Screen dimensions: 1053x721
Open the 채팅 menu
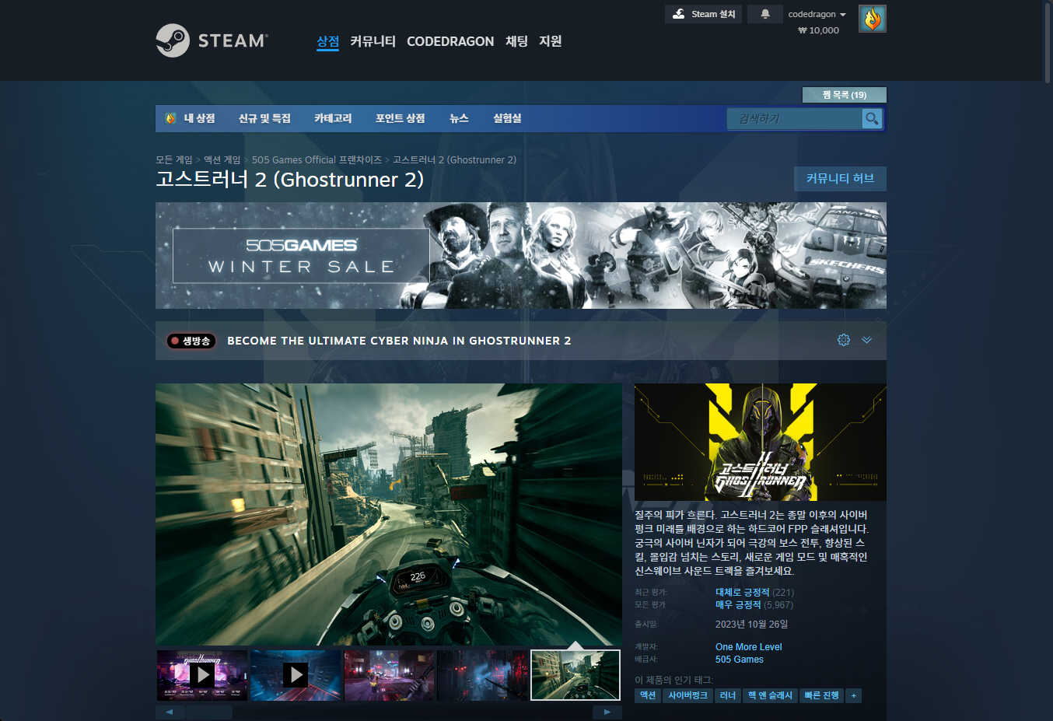[x=516, y=41]
